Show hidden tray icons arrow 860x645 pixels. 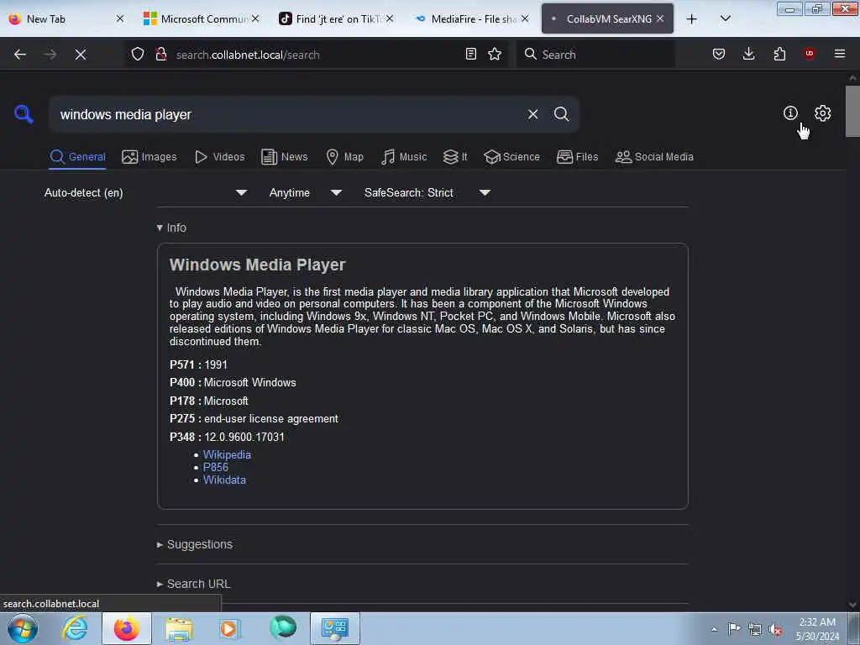(714, 629)
